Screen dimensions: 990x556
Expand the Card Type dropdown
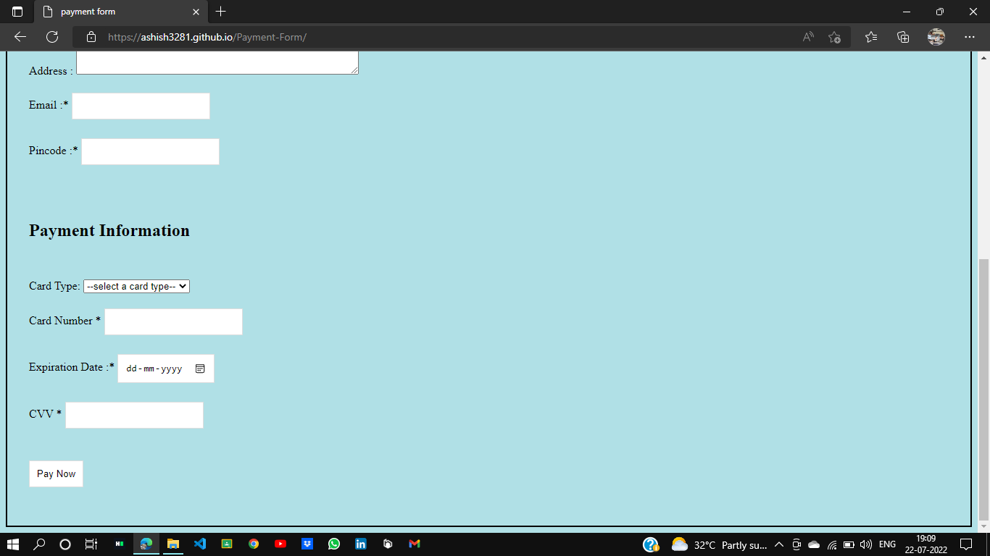[x=136, y=287]
